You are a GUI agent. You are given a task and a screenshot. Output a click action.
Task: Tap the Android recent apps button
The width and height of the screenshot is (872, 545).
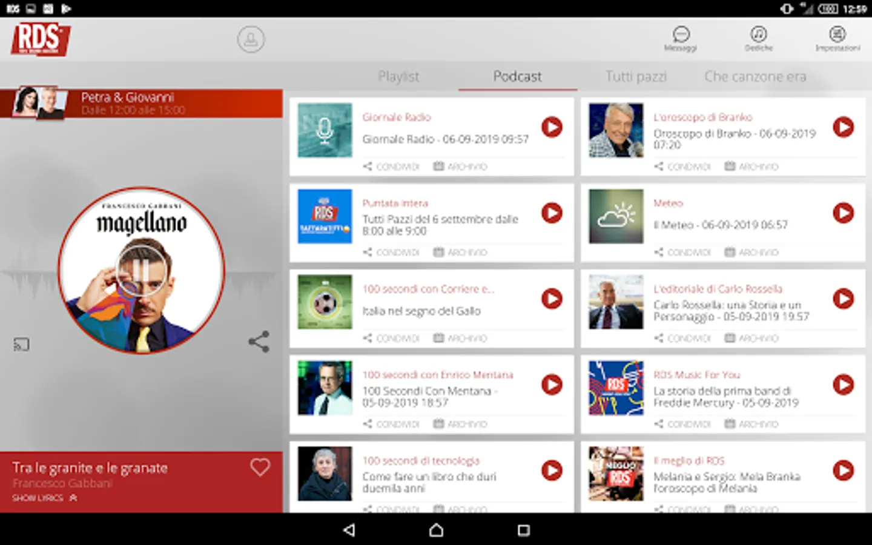point(524,530)
